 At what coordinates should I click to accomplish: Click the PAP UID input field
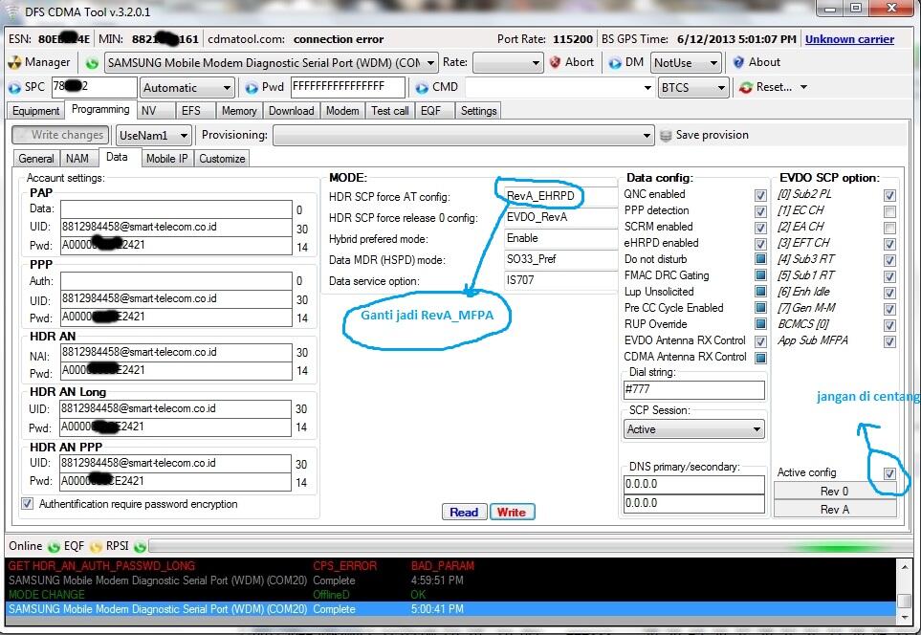pos(176,228)
